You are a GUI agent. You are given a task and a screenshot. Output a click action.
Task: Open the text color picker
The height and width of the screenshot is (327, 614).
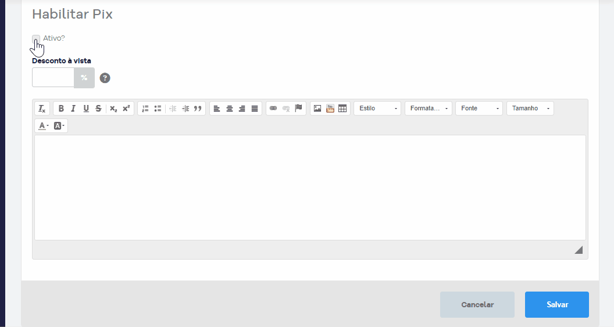coord(43,126)
